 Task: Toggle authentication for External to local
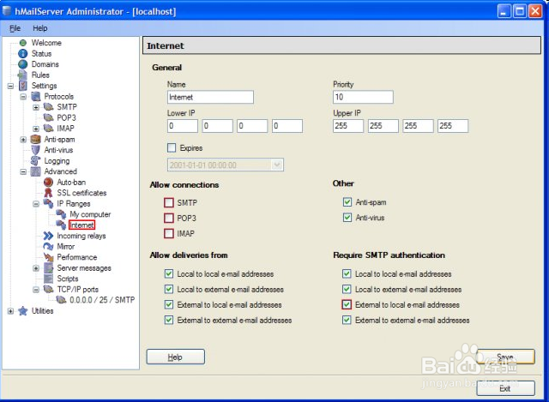pos(347,304)
